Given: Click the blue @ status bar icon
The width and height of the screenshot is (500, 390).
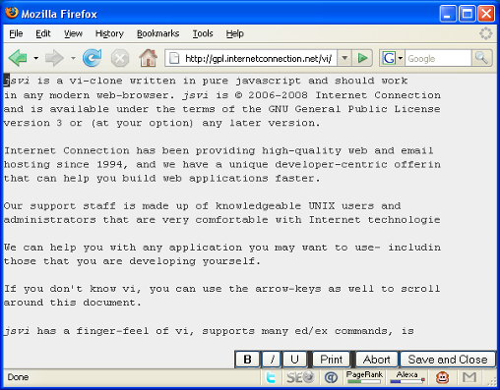Looking at the screenshot, I should pos(331,377).
